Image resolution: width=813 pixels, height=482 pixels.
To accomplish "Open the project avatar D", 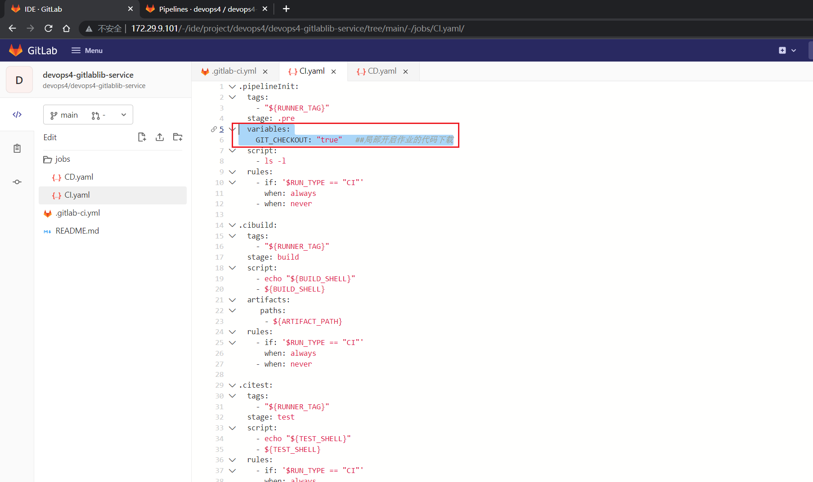I will [19, 80].
